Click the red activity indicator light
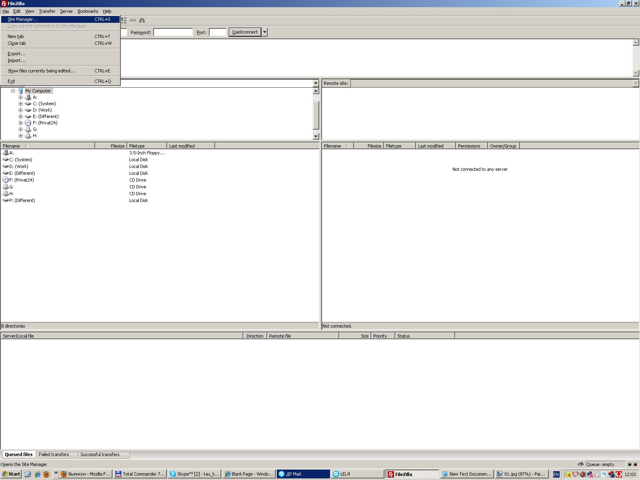 (635, 464)
